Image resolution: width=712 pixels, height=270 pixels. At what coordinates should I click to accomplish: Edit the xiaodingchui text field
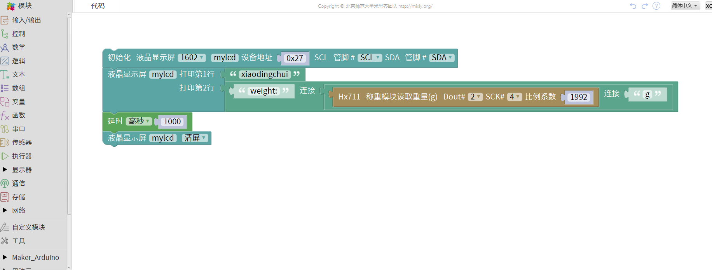(x=265, y=74)
